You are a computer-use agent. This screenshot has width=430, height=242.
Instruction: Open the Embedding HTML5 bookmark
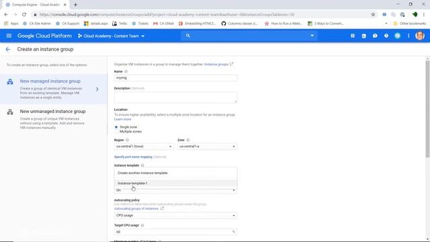click(x=197, y=24)
